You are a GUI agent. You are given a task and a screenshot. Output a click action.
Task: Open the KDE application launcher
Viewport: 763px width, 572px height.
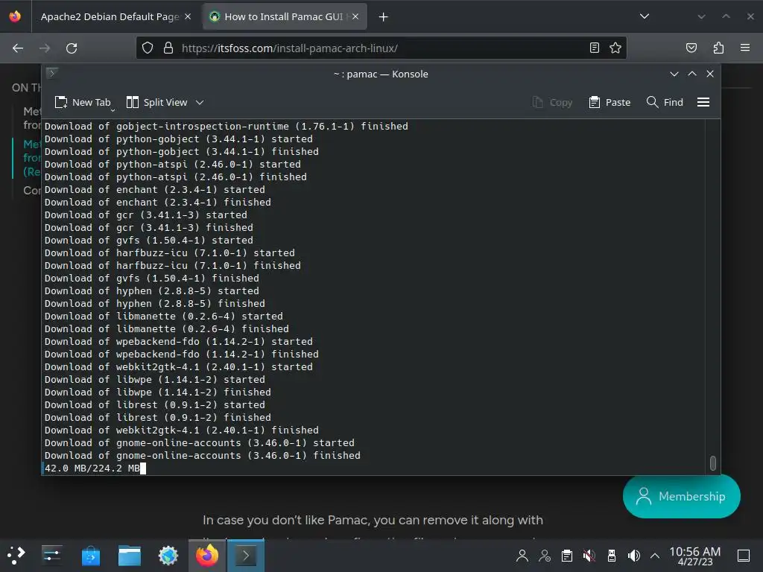[x=16, y=556]
